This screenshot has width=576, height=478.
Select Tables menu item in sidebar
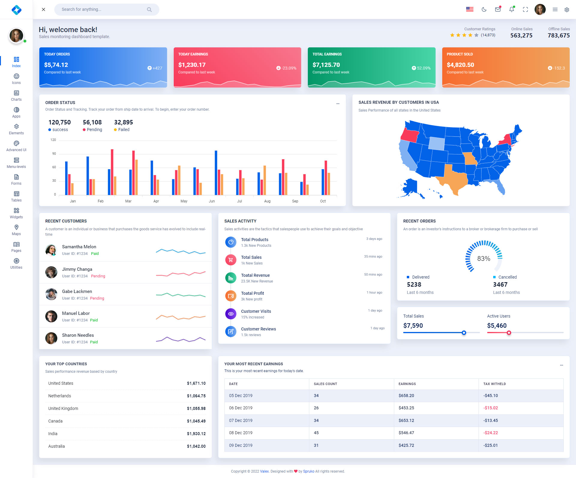16,196
